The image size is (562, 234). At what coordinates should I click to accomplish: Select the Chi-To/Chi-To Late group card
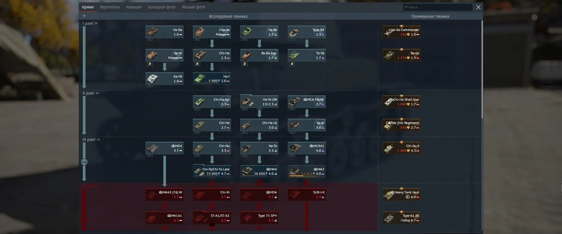pyautogui.click(x=212, y=171)
